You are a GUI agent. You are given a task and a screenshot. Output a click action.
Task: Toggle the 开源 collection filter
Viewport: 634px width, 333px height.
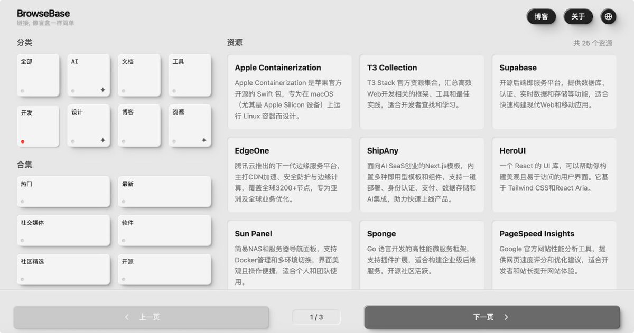point(164,269)
